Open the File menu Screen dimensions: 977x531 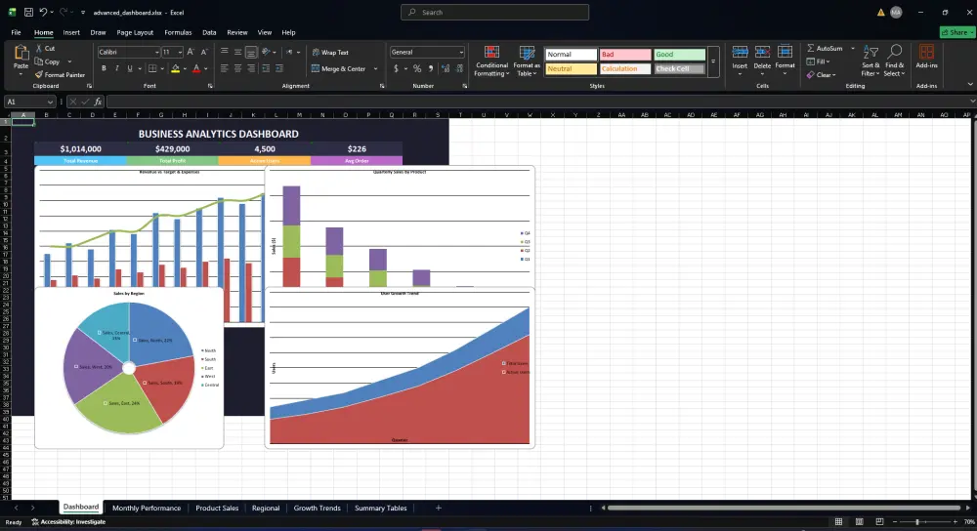17,32
